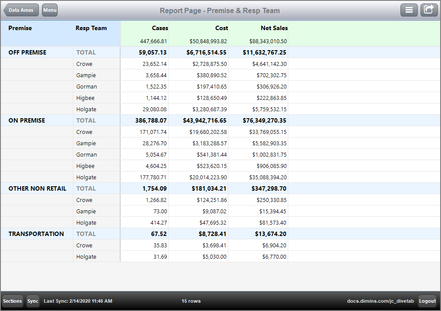Tap the export/share icon
This screenshot has height=311, width=441.
(429, 10)
